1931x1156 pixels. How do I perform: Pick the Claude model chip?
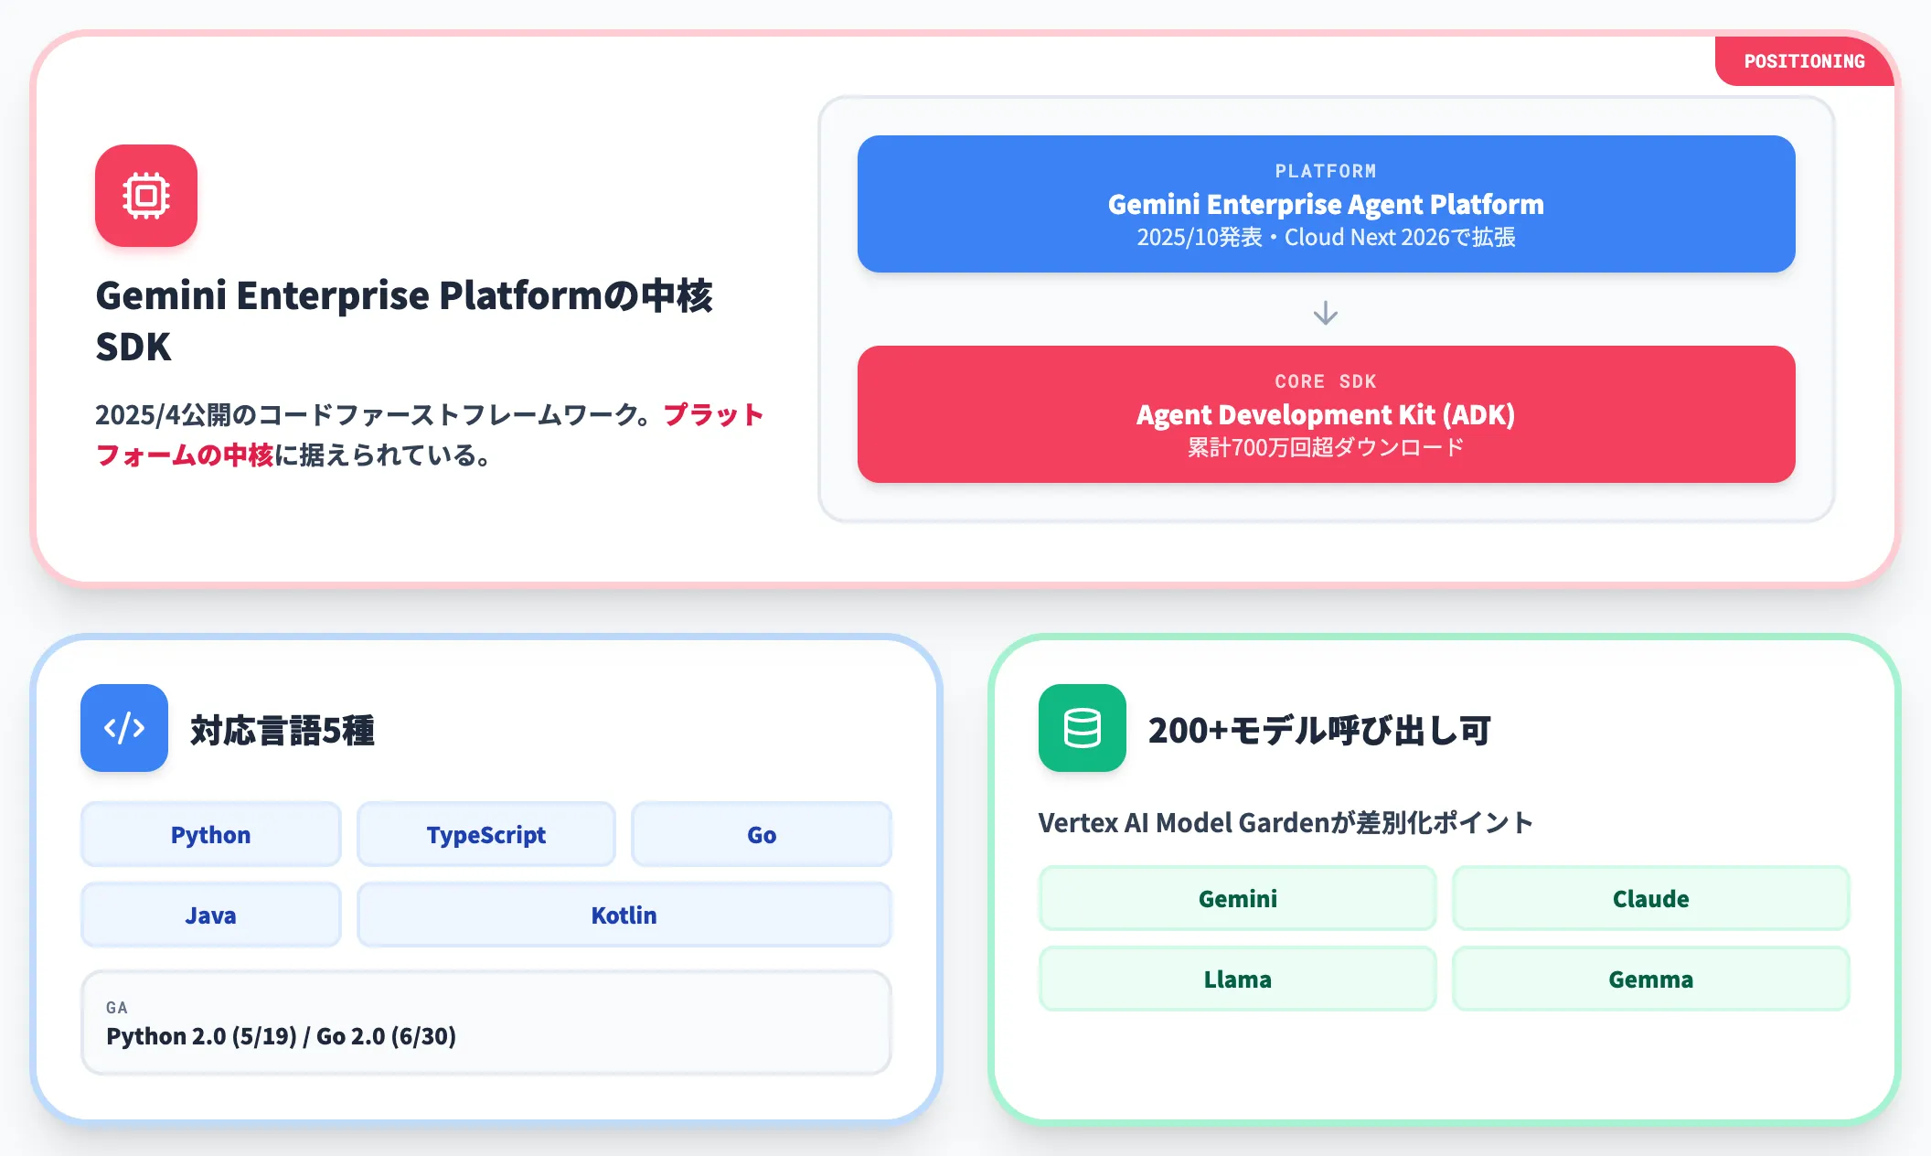click(x=1651, y=898)
